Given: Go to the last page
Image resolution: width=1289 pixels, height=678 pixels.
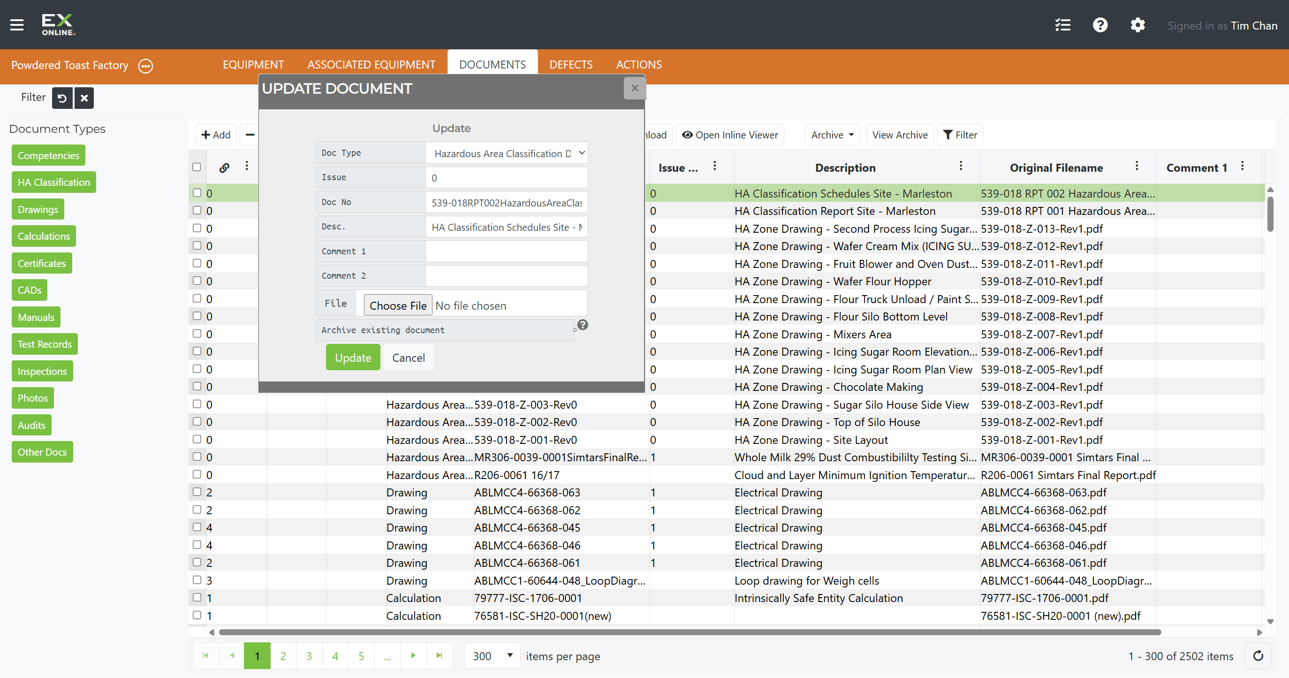Looking at the screenshot, I should (440, 655).
